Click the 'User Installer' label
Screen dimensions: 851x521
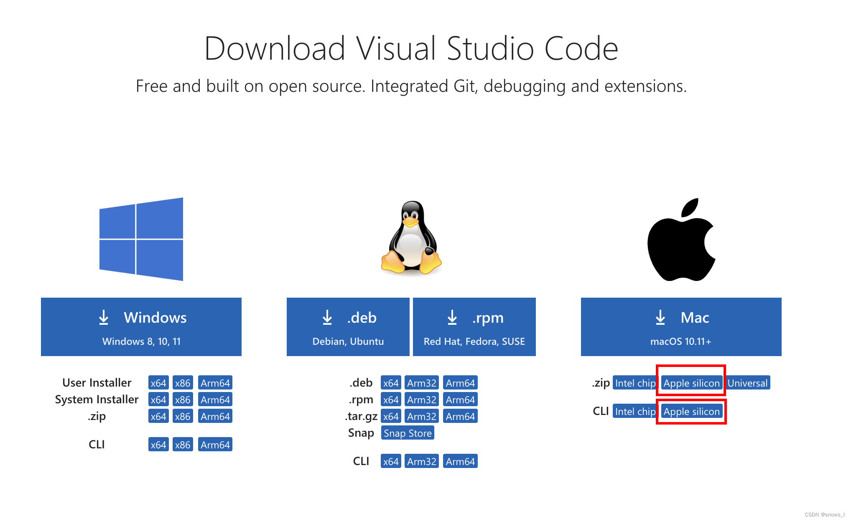97,382
